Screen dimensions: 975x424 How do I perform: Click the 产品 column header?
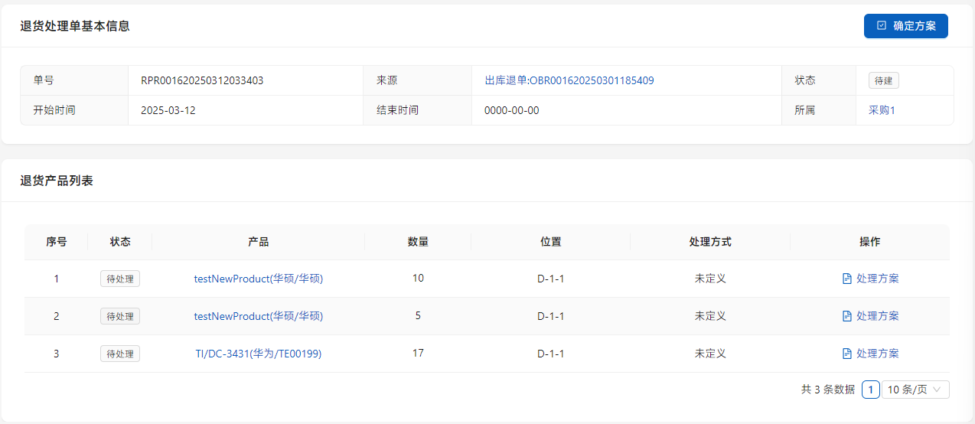(258, 242)
